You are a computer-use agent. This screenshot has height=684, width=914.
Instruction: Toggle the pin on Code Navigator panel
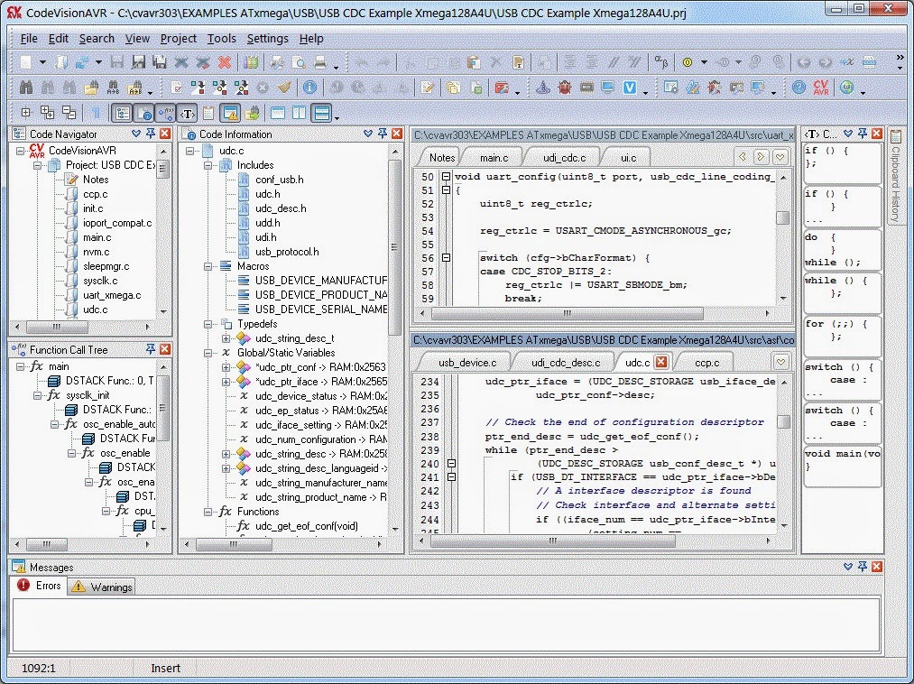coord(151,134)
